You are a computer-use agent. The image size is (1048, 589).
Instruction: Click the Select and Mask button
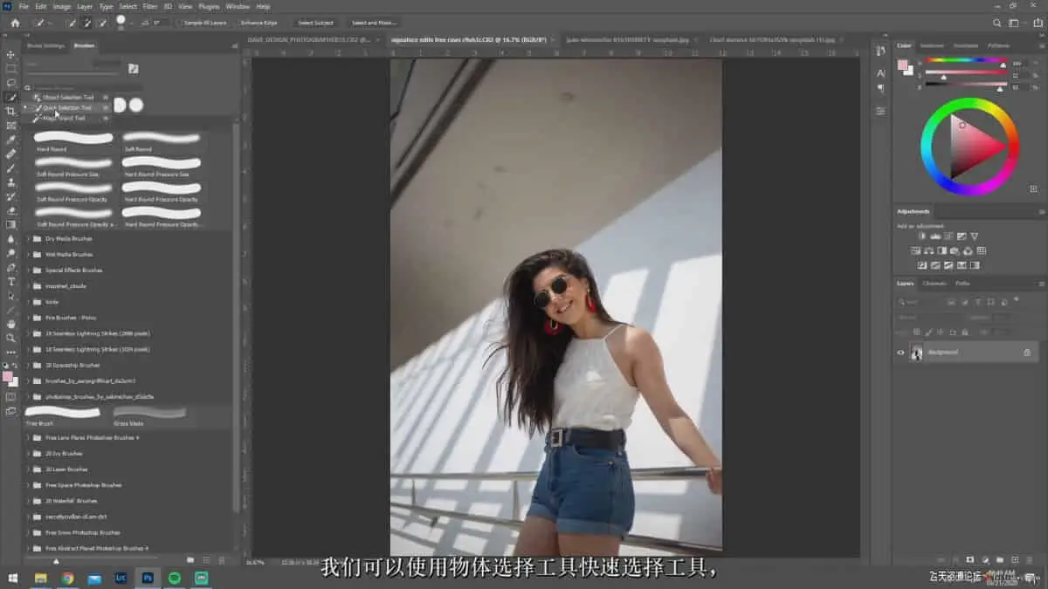[373, 23]
